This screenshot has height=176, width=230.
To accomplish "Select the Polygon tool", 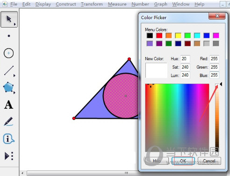I will (x=8, y=87).
